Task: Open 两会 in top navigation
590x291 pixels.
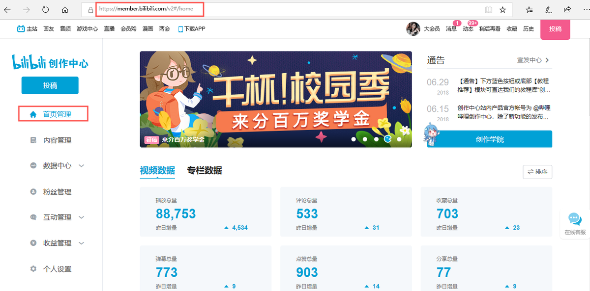Action: pos(164,29)
